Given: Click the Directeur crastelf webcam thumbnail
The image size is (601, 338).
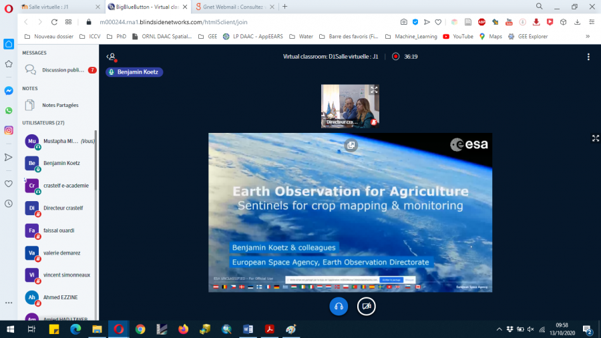Looking at the screenshot, I should tap(350, 106).
